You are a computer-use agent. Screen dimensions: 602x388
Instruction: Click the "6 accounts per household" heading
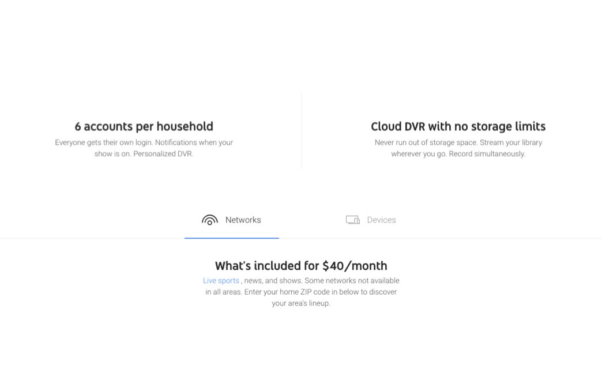click(x=144, y=126)
